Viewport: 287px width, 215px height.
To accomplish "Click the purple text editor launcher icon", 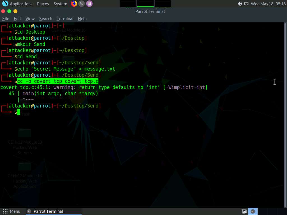I will coord(89,4).
